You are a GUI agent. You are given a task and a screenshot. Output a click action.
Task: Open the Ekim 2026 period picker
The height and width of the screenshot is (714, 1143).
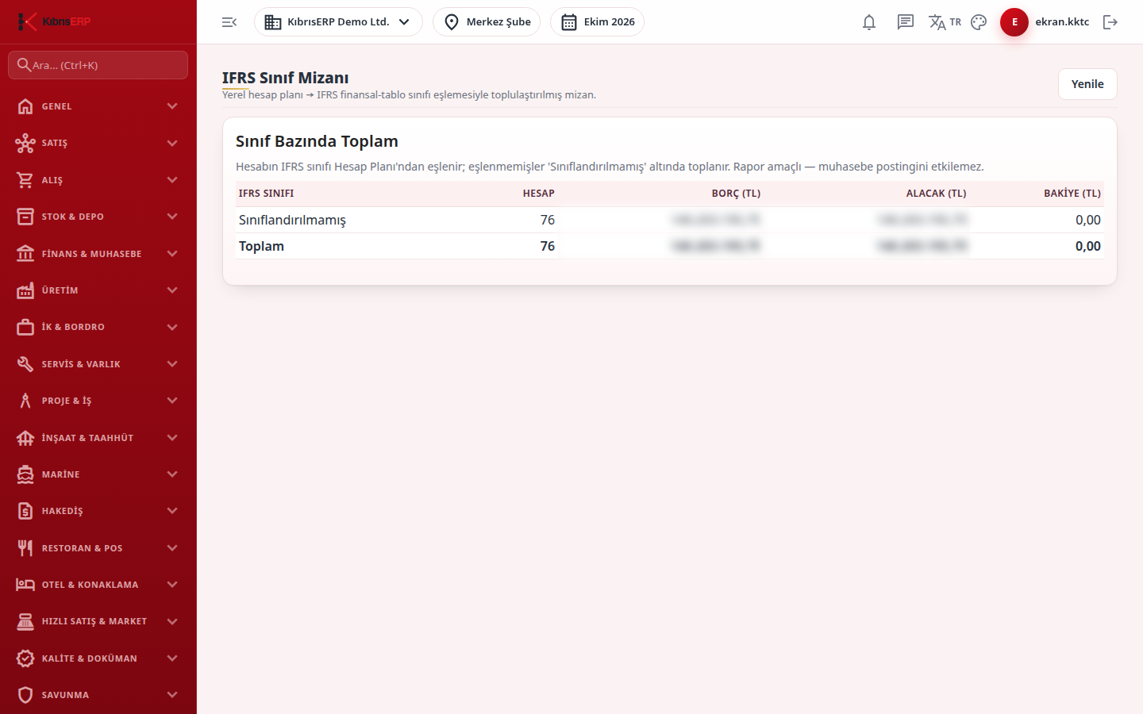[x=597, y=22]
